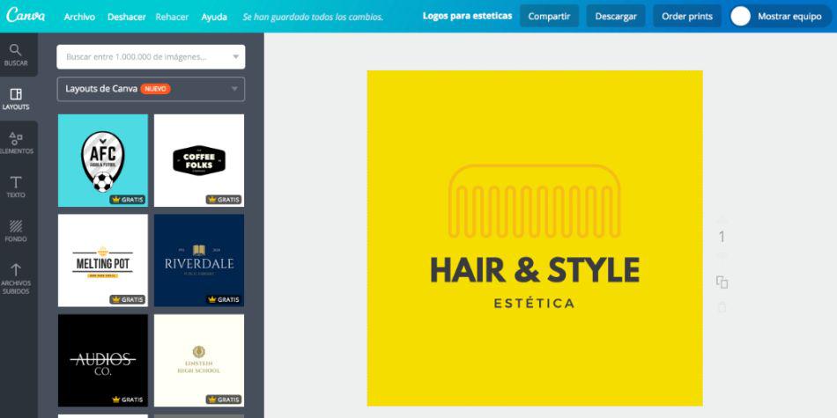Click the image search input field
Viewport: 837px width, 418px height.
[x=141, y=57]
